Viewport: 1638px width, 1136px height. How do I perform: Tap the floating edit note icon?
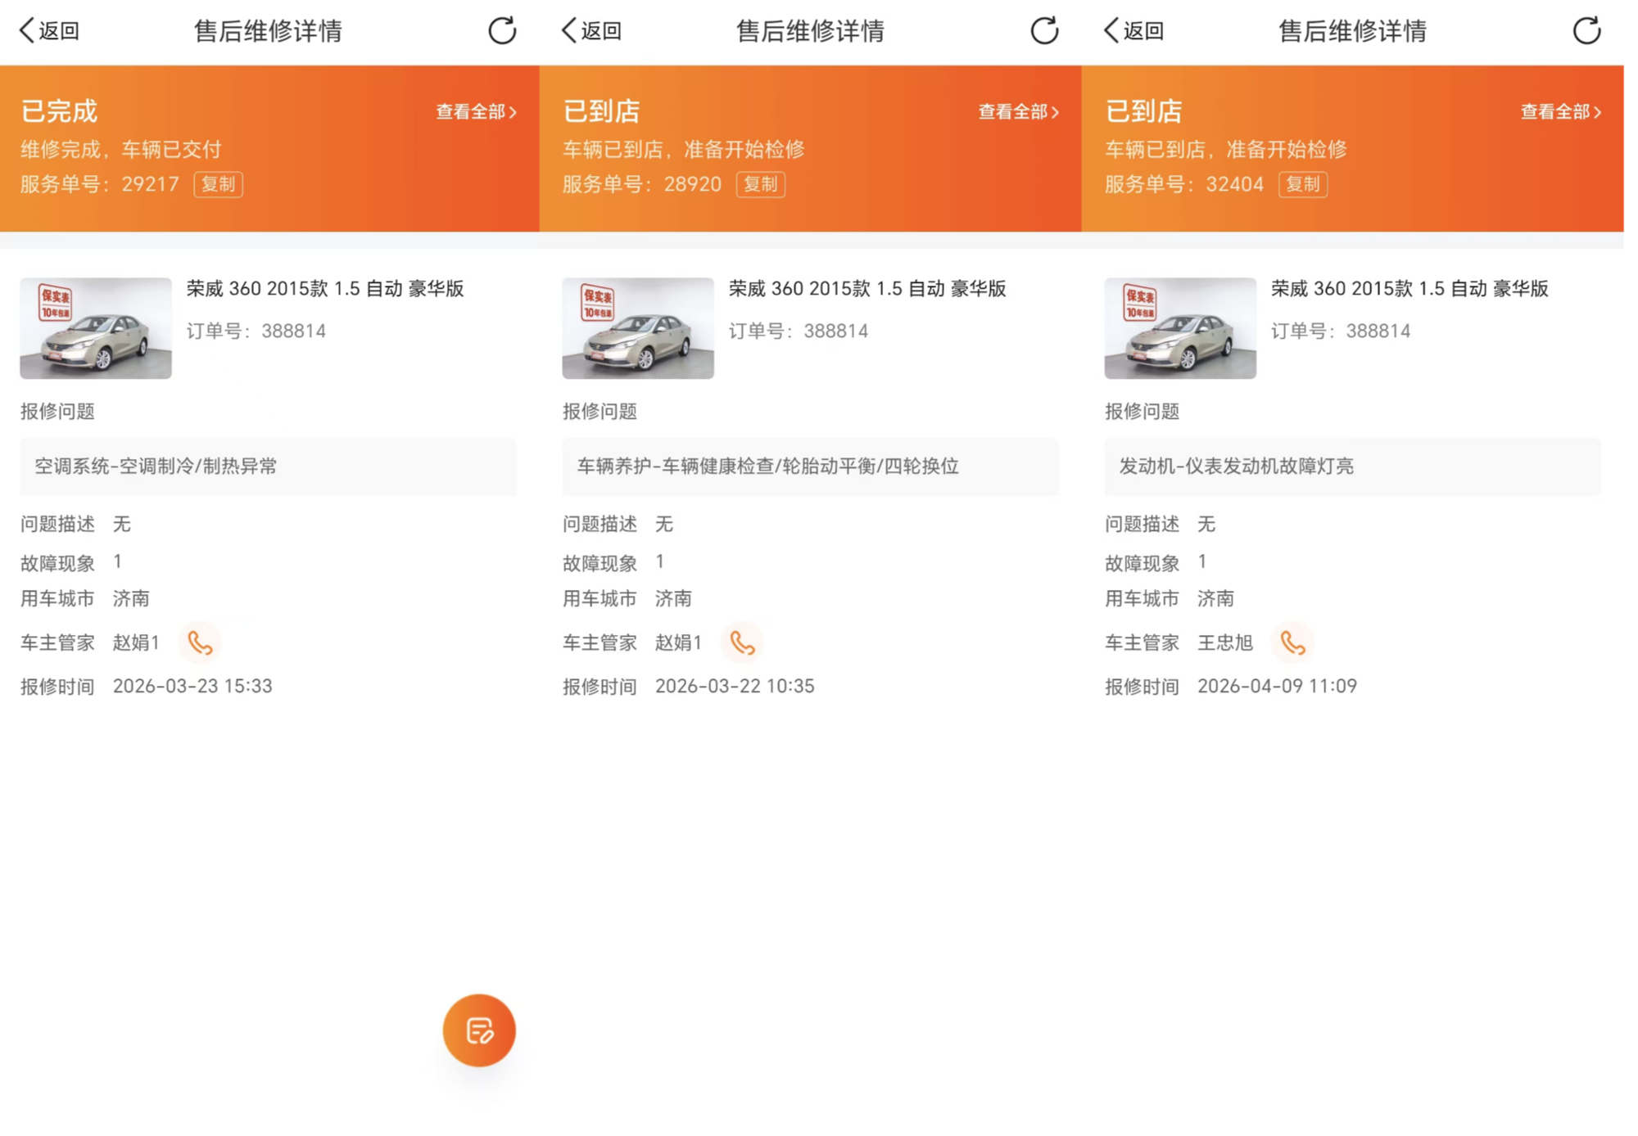[479, 1030]
